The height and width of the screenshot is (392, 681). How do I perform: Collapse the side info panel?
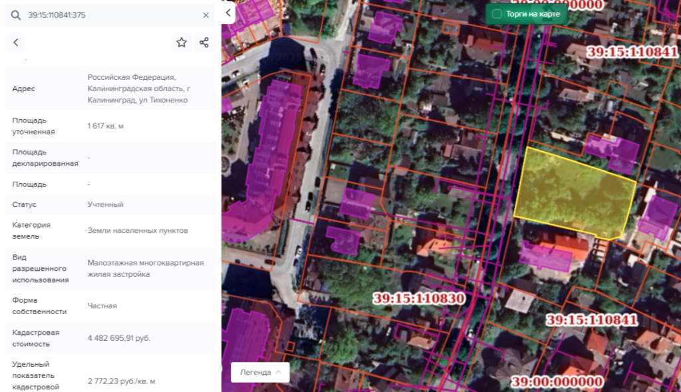pos(228,13)
